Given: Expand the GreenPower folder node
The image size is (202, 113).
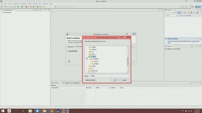Looking at the screenshot, I should pos(87,71).
